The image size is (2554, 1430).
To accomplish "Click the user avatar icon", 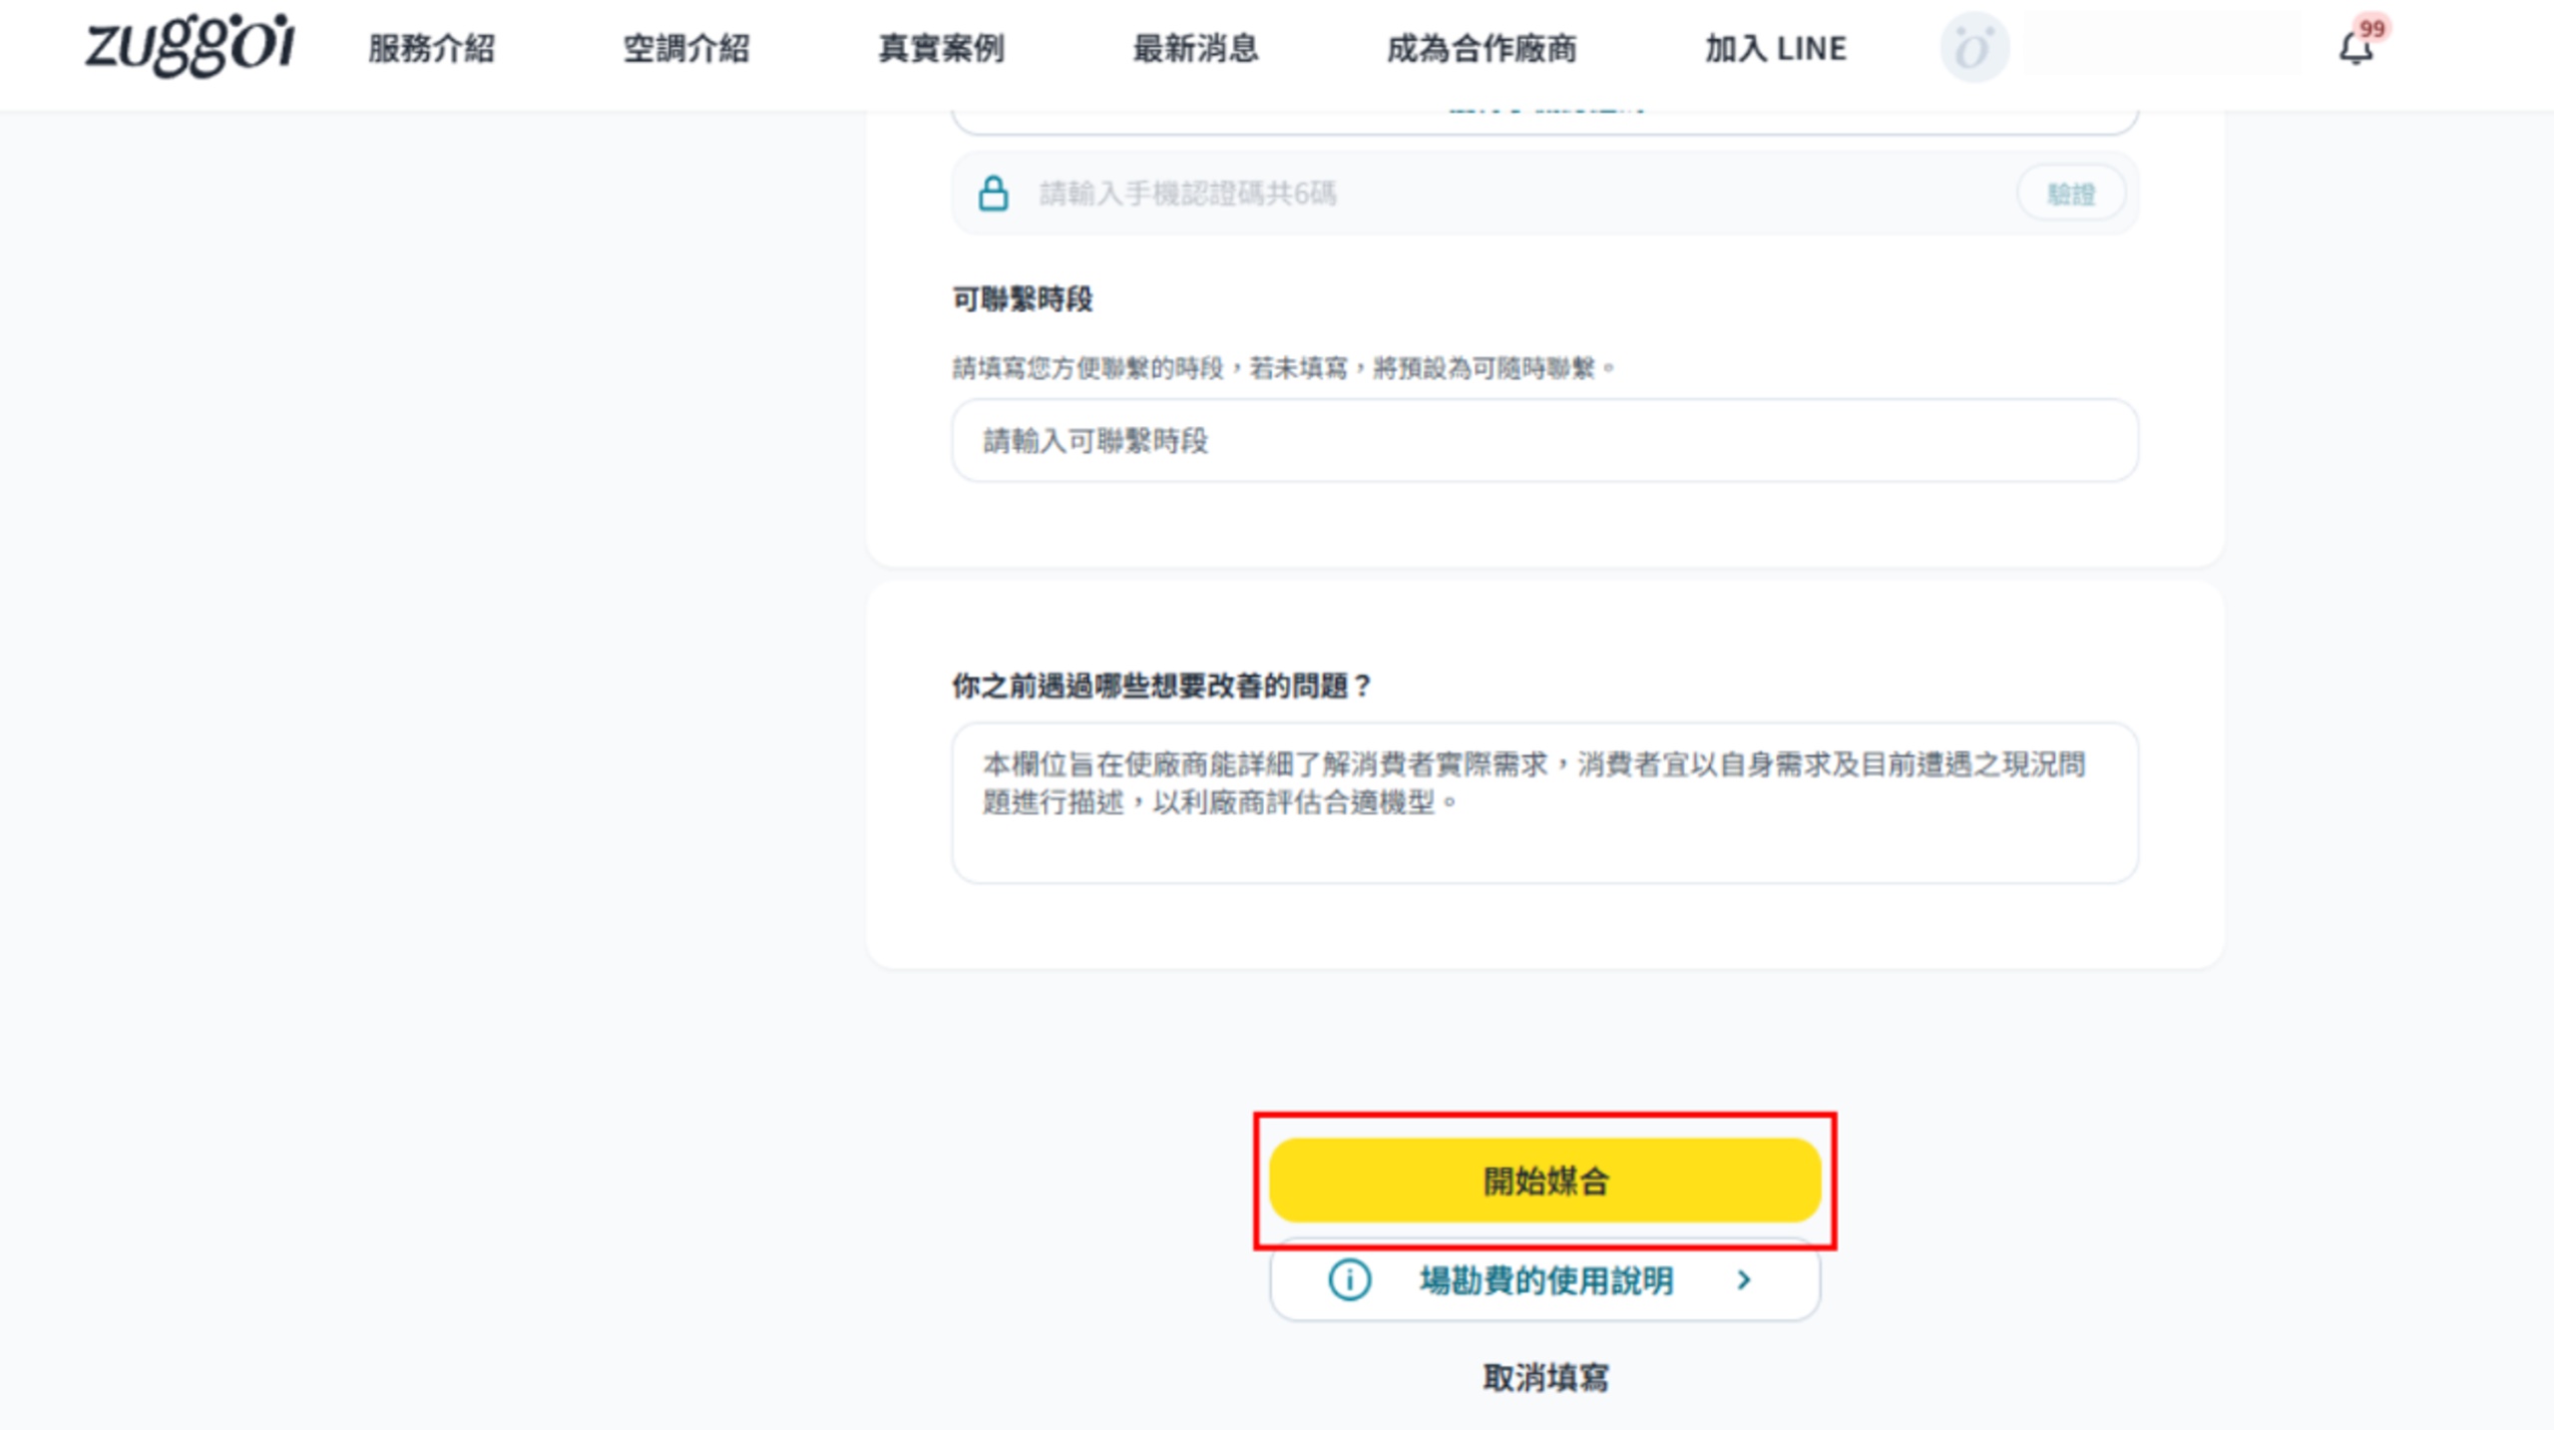I will 1973,48.
